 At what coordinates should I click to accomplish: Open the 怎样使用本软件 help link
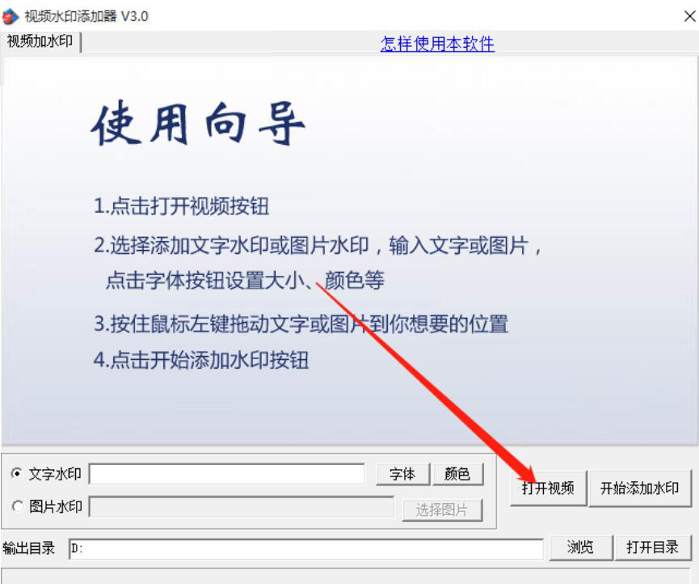(x=437, y=44)
